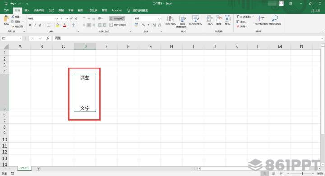Click the Paste clipboard icon
This screenshot has height=176, width=325.
[x=6, y=19]
